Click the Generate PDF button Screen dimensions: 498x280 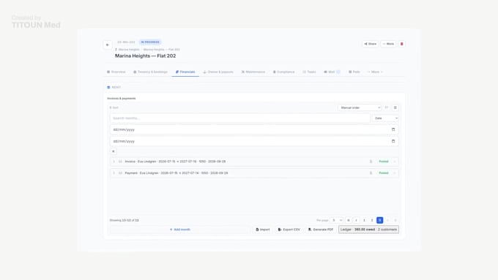pyautogui.click(x=321, y=230)
